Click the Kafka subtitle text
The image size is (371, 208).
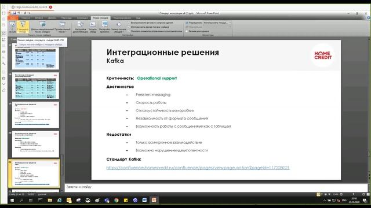point(115,61)
